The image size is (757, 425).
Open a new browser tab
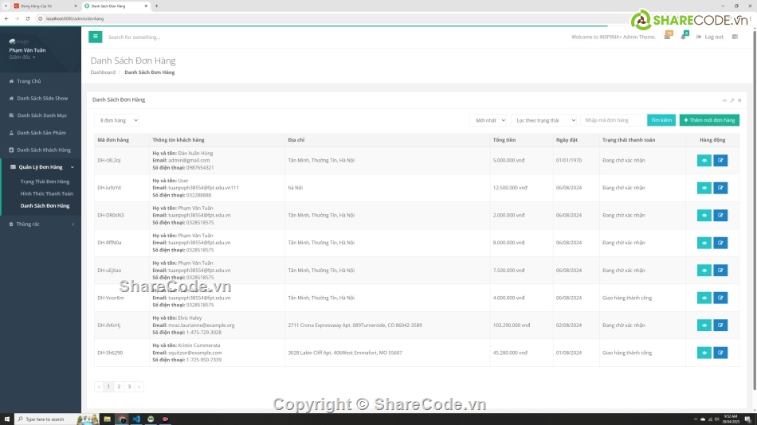point(156,6)
